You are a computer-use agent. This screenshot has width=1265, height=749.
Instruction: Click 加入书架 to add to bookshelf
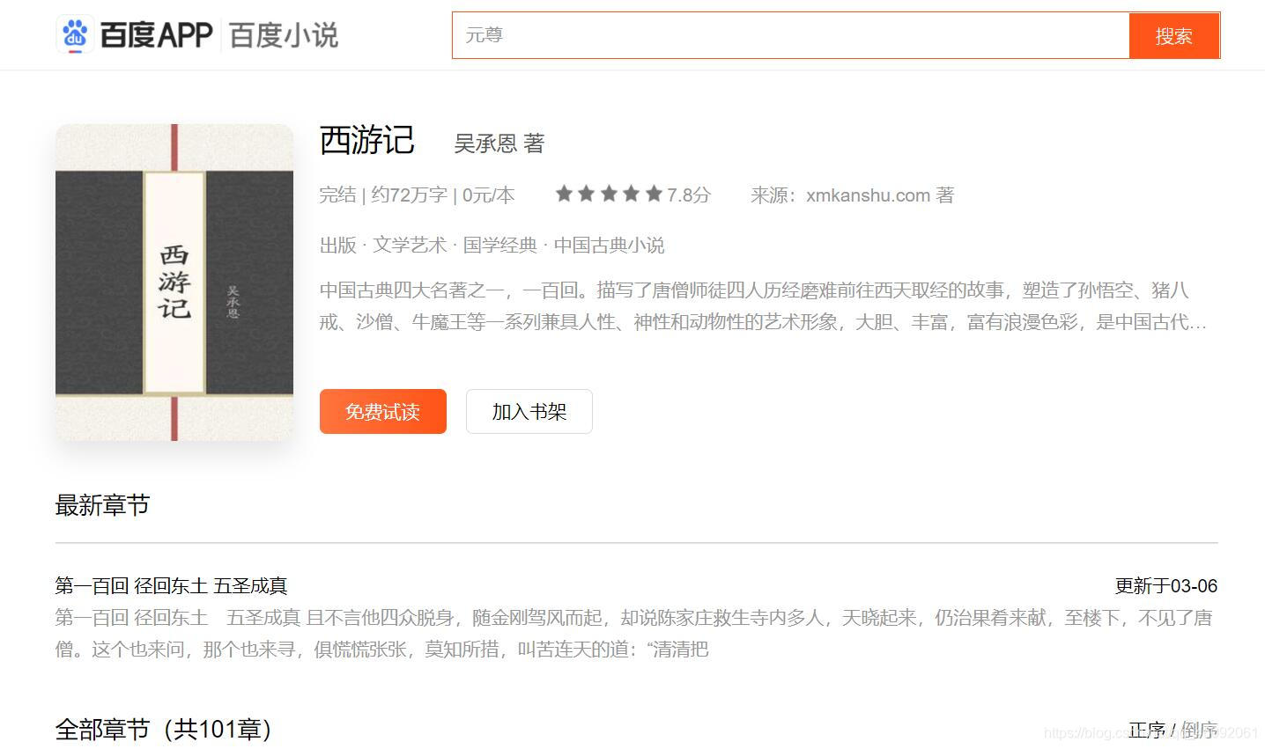[x=529, y=411]
